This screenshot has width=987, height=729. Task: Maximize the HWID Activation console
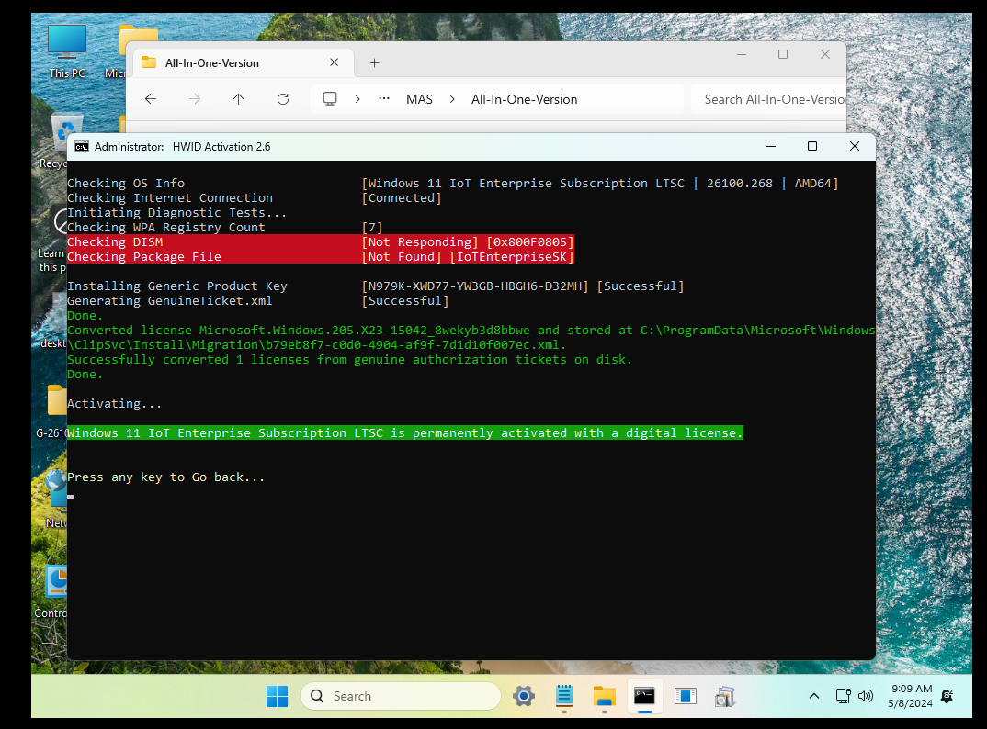[812, 147]
